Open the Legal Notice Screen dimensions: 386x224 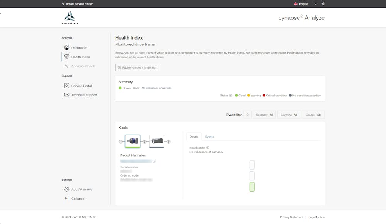[x=316, y=217]
